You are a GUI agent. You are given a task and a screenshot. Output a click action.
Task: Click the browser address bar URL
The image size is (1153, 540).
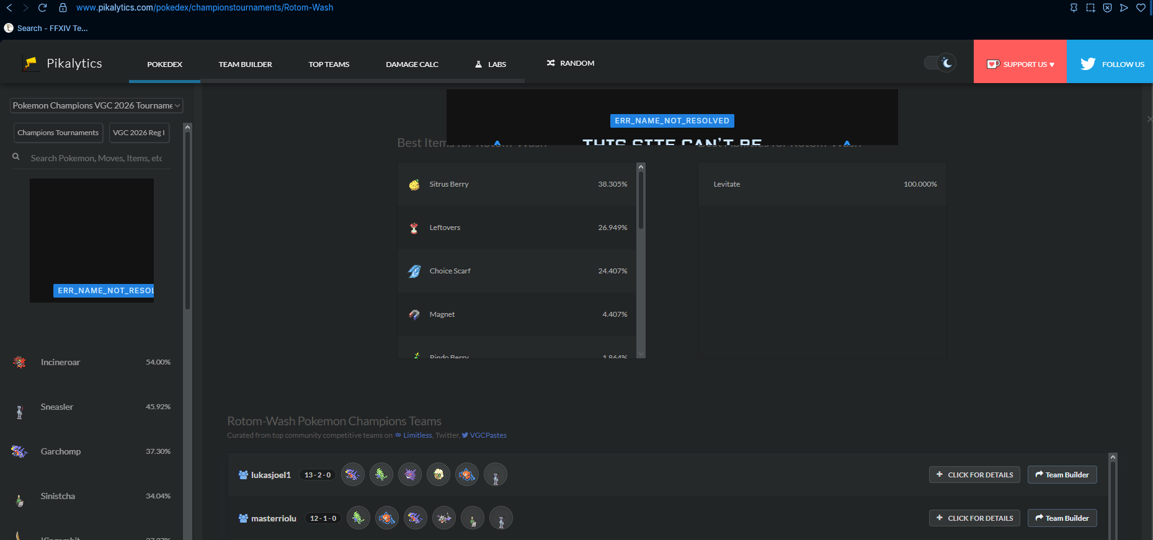(205, 7)
